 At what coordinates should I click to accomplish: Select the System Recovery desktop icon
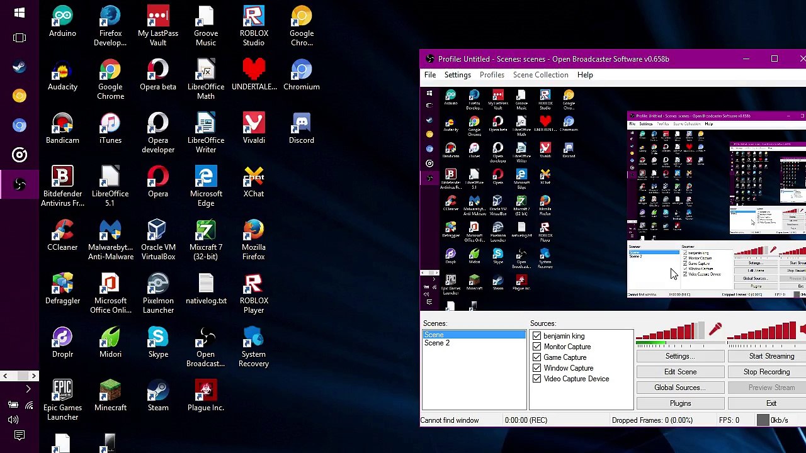coord(254,347)
